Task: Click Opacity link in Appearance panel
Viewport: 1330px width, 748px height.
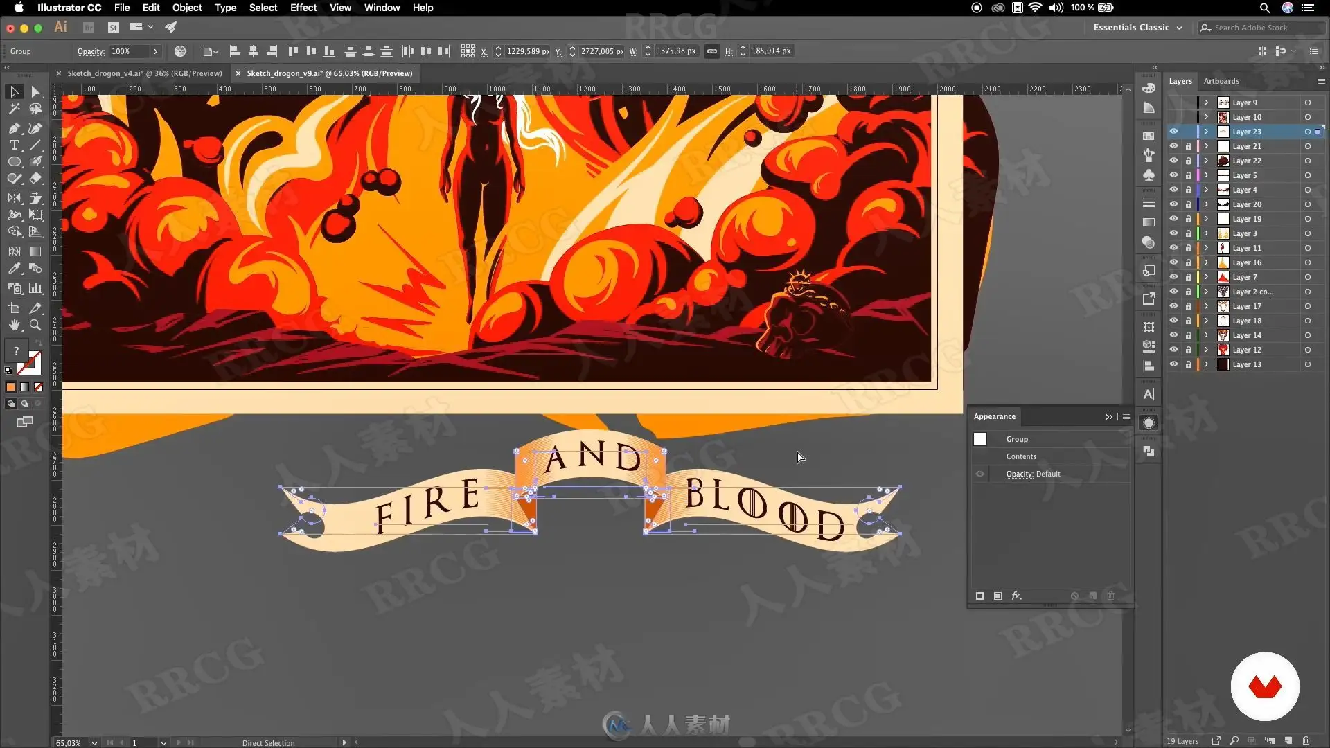Action: coord(1018,474)
